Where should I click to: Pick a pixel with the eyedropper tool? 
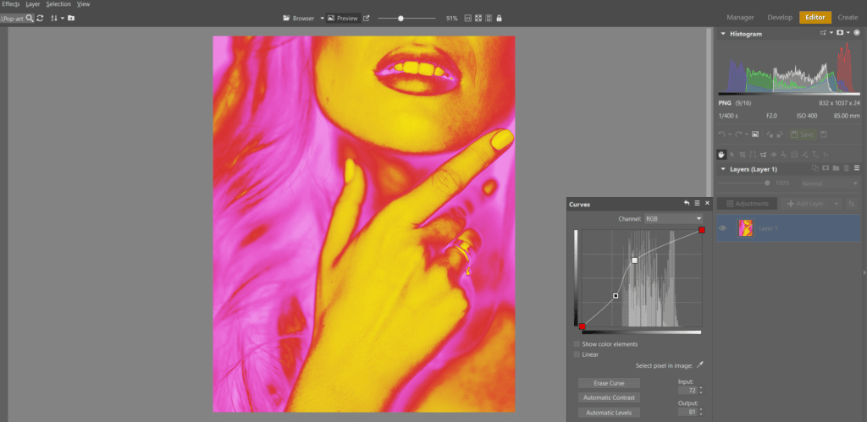[x=699, y=365]
